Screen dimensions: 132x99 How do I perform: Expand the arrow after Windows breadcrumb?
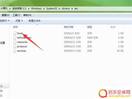(x=44, y=9)
